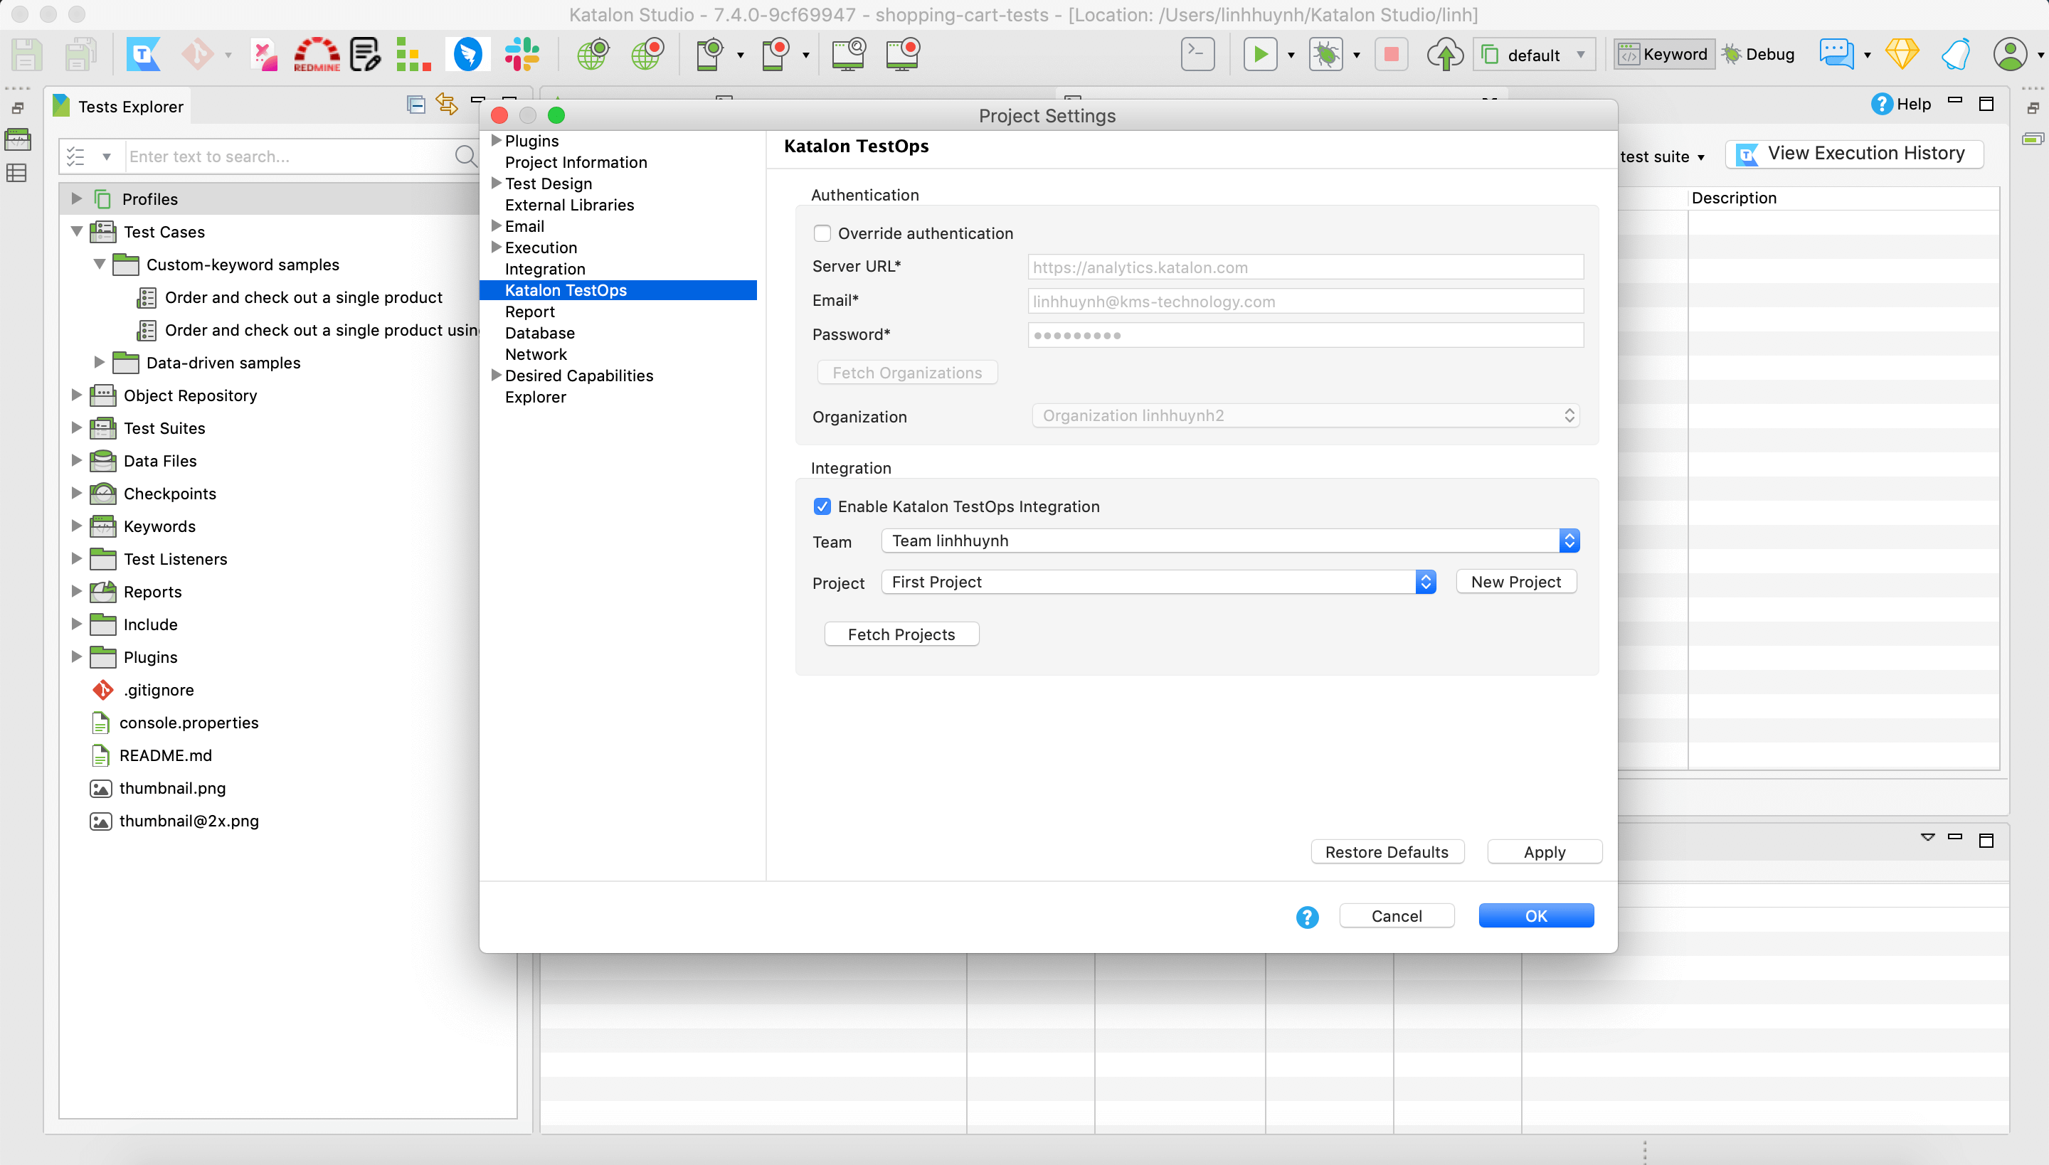Expand the Test Suites folder
2049x1165 pixels.
77,427
